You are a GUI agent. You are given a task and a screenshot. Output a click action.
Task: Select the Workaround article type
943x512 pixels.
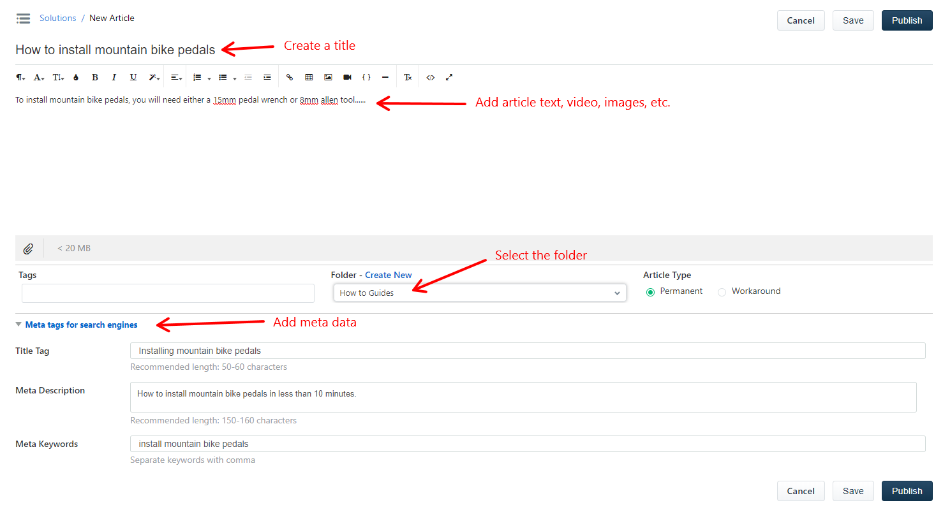(x=722, y=292)
